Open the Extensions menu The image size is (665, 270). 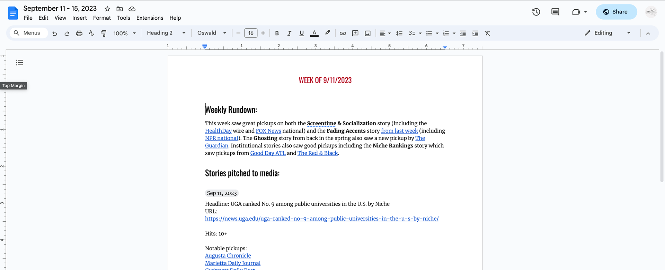point(150,18)
